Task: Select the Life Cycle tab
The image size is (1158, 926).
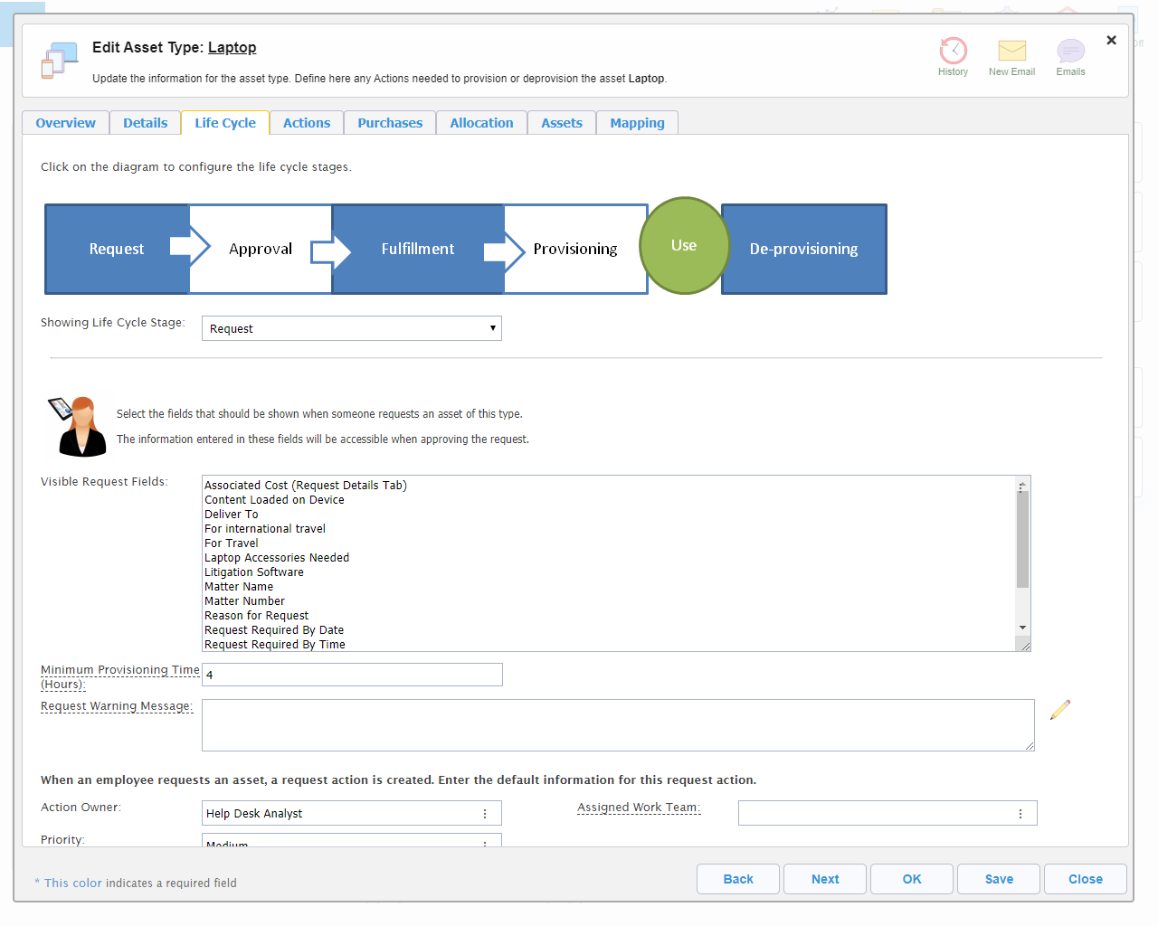Action: (225, 123)
